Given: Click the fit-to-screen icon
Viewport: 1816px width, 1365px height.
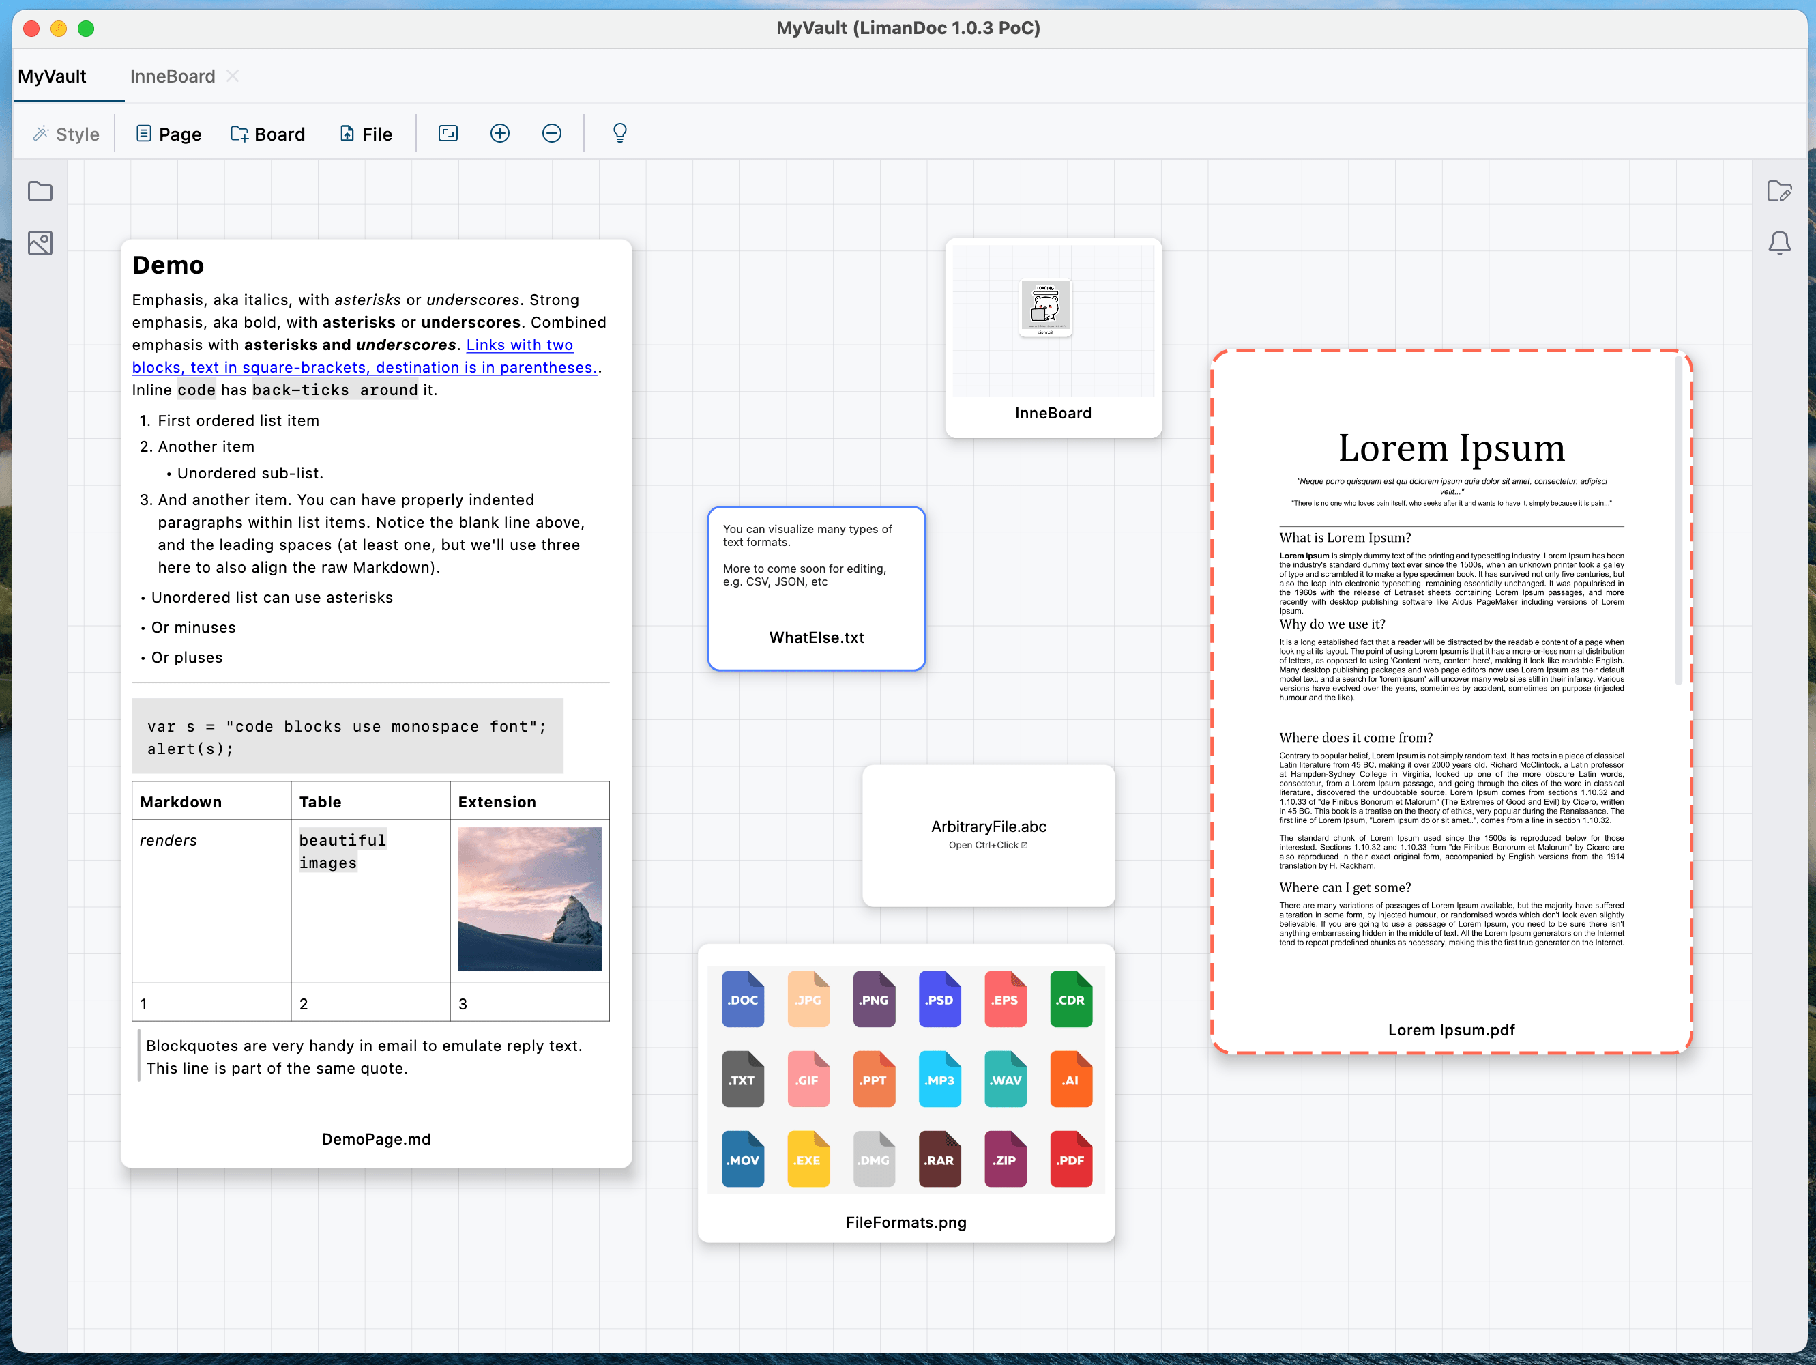Looking at the screenshot, I should (x=448, y=133).
